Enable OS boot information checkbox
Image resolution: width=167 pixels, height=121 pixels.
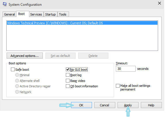pyautogui.click(x=68, y=86)
